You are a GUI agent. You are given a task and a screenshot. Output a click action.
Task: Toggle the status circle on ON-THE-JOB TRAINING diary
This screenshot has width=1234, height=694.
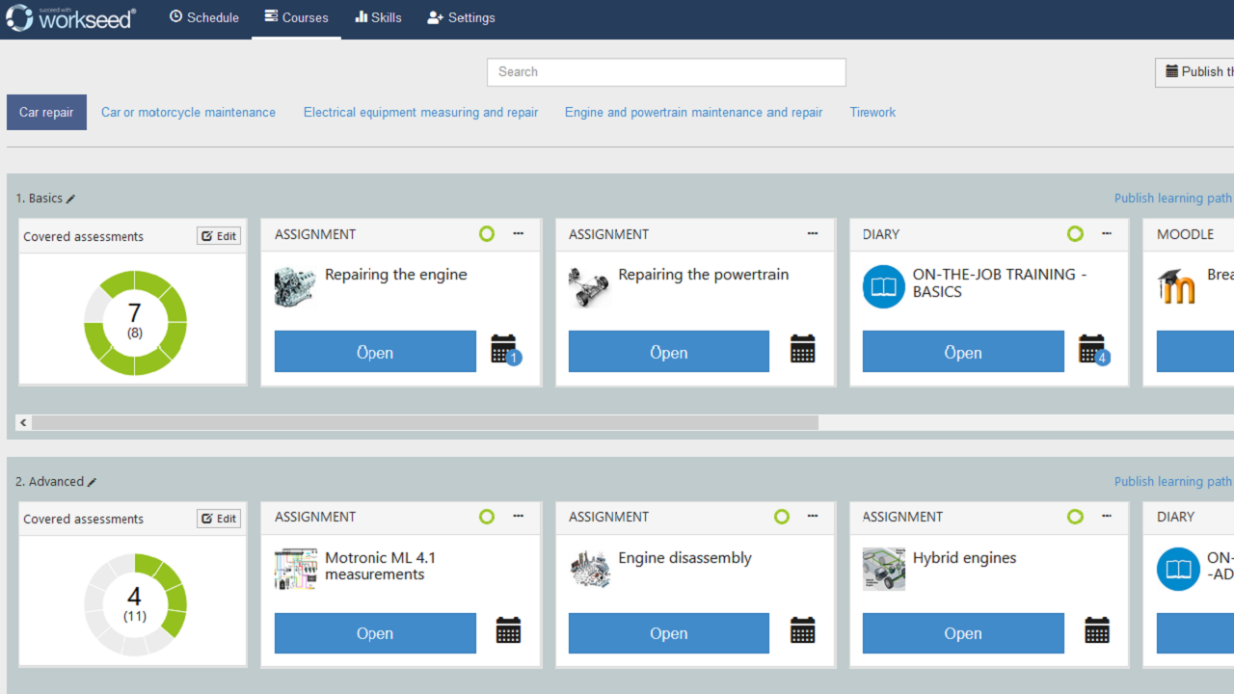[1075, 233]
